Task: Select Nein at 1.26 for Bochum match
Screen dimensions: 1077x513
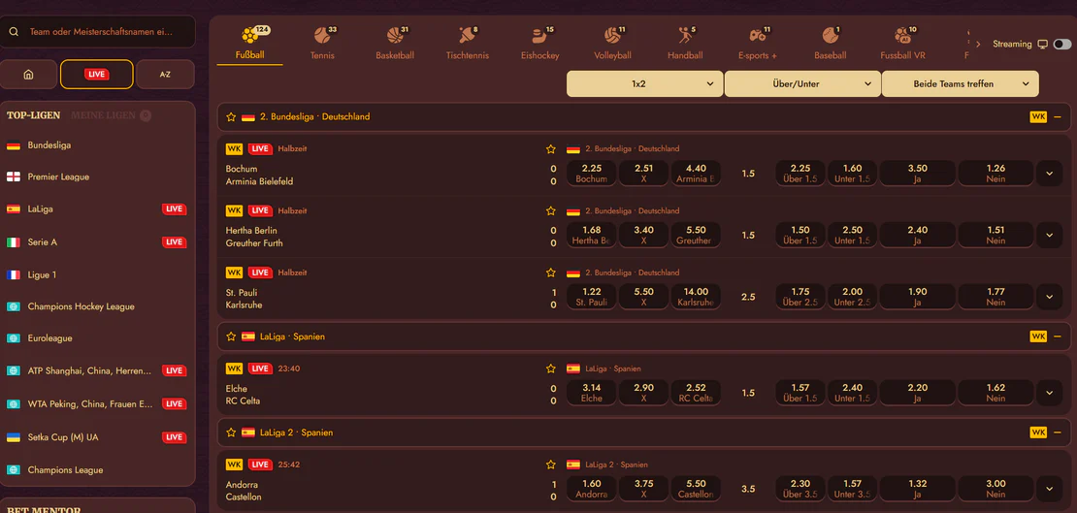Action: click(x=995, y=173)
